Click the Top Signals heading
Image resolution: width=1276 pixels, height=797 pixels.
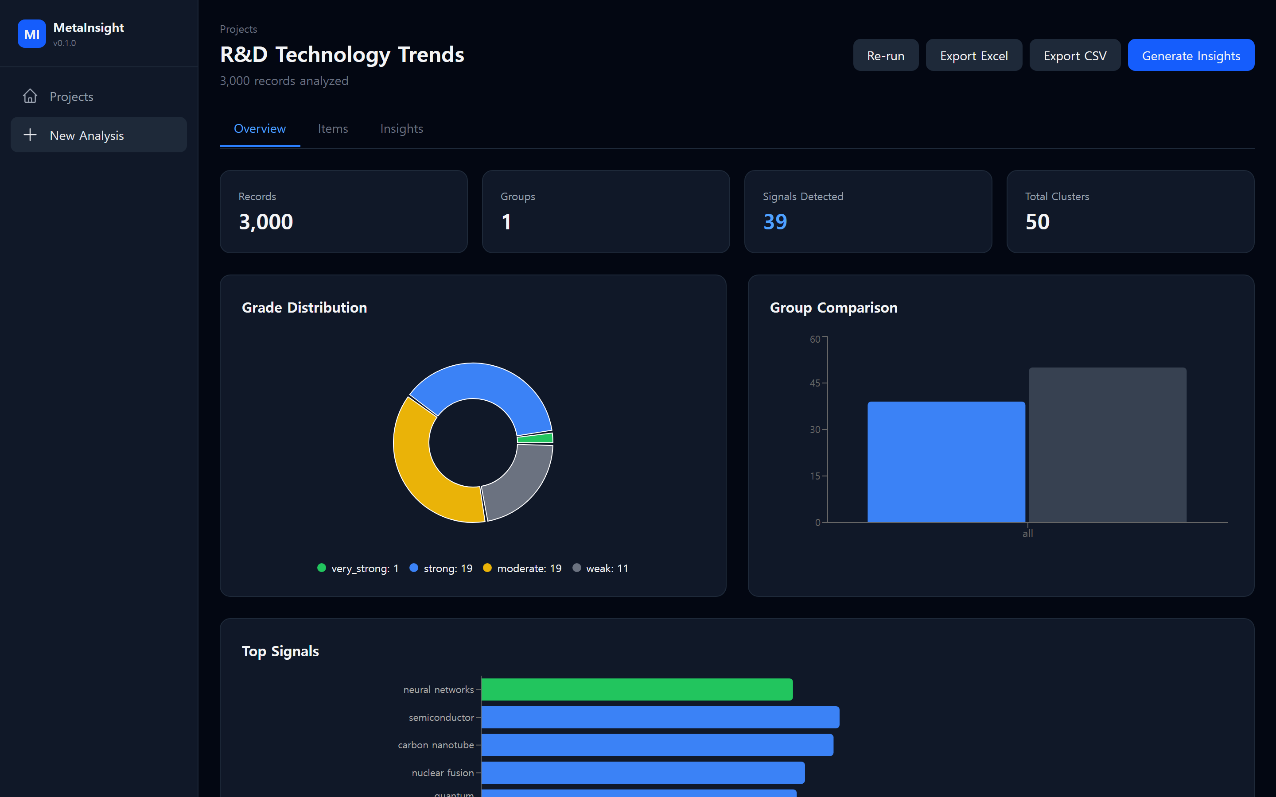point(280,651)
